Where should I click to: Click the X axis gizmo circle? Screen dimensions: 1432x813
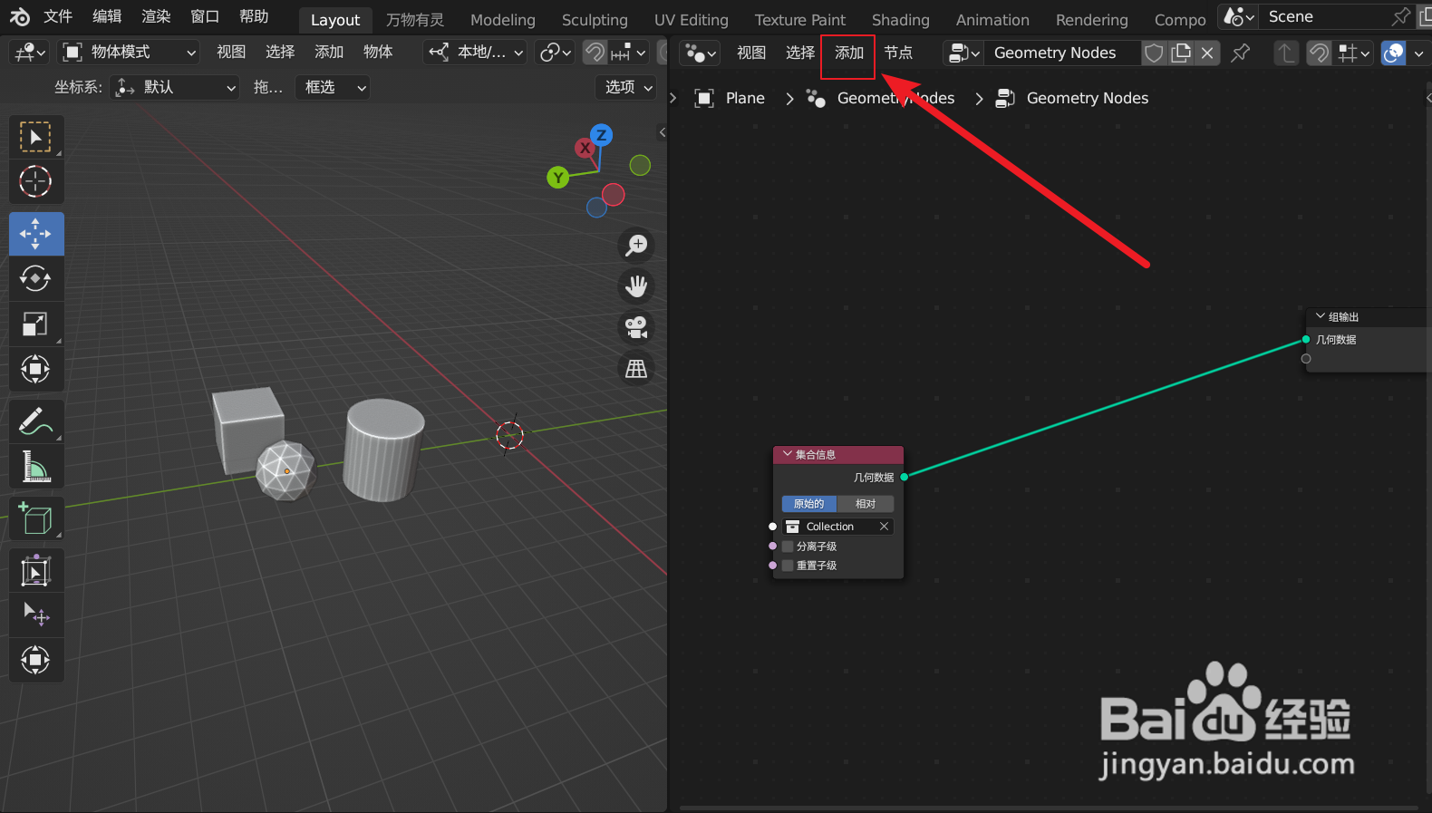click(x=585, y=148)
